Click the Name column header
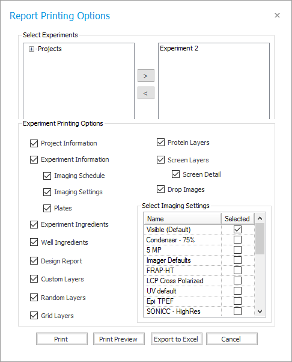 point(183,219)
